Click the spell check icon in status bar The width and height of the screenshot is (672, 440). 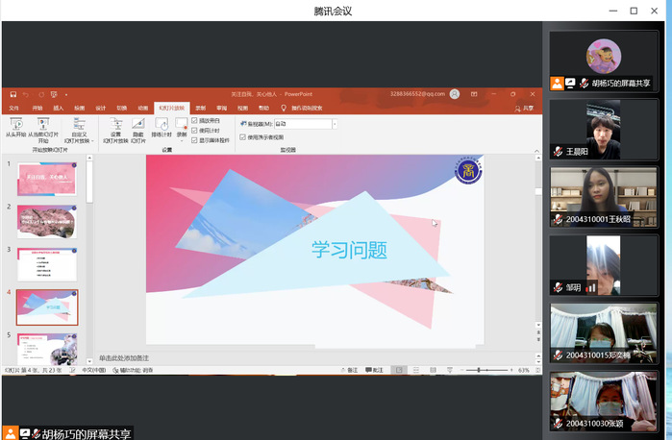point(72,370)
